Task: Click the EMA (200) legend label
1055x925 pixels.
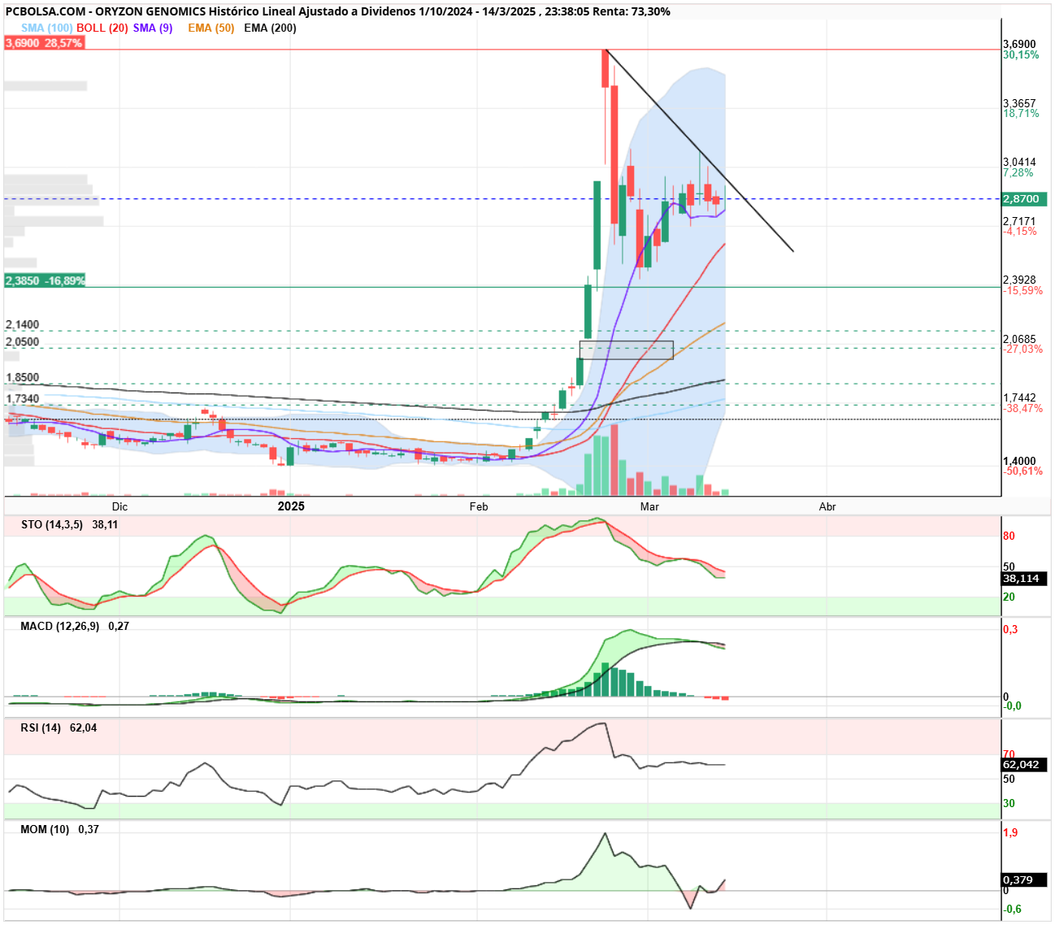Action: [x=270, y=28]
